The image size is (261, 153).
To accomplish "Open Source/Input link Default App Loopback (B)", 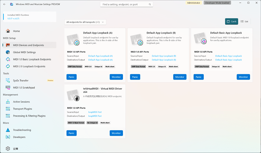I will [x=164, y=56].
